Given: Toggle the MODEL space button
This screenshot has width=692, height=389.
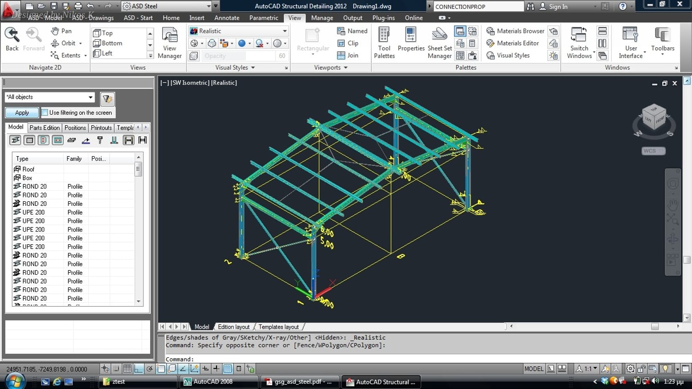Looking at the screenshot, I should (x=533, y=369).
